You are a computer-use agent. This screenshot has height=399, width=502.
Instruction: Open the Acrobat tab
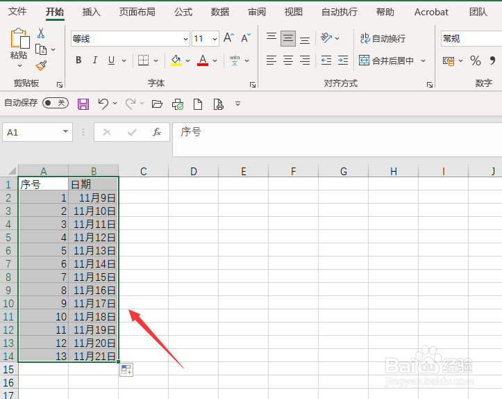(431, 13)
